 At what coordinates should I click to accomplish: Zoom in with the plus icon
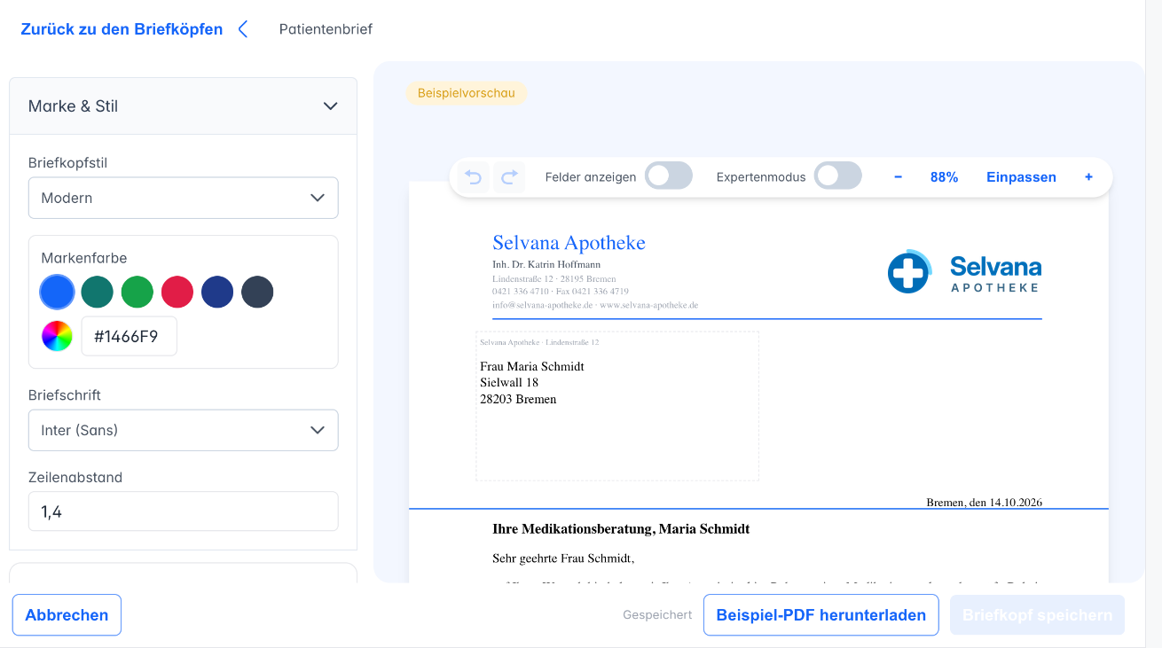tap(1088, 177)
